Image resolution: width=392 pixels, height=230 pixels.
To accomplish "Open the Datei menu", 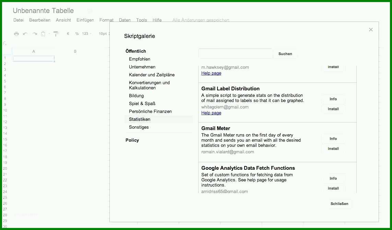I will click(19, 20).
